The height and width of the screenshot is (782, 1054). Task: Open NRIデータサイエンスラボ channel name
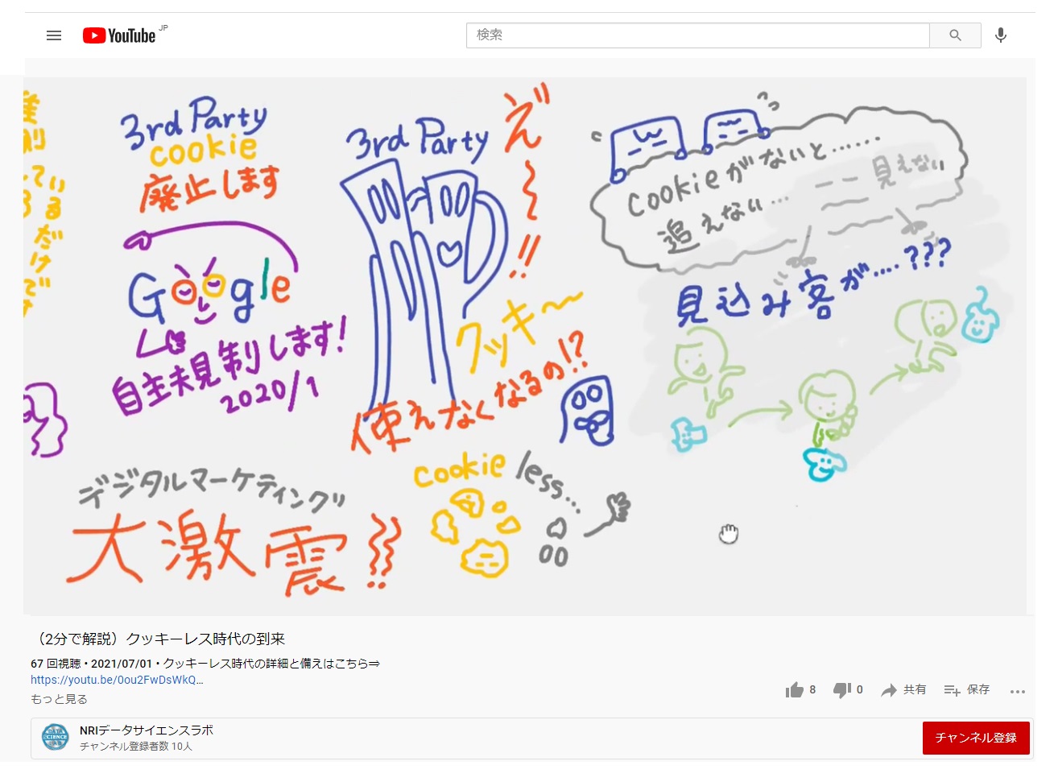147,730
